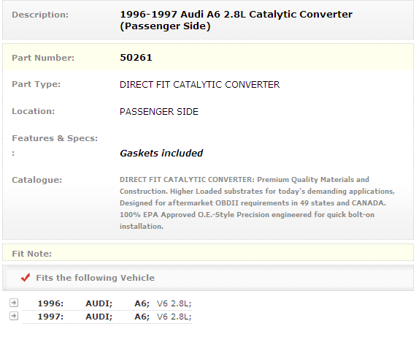Click the Gaskets included feature text

[161, 153]
